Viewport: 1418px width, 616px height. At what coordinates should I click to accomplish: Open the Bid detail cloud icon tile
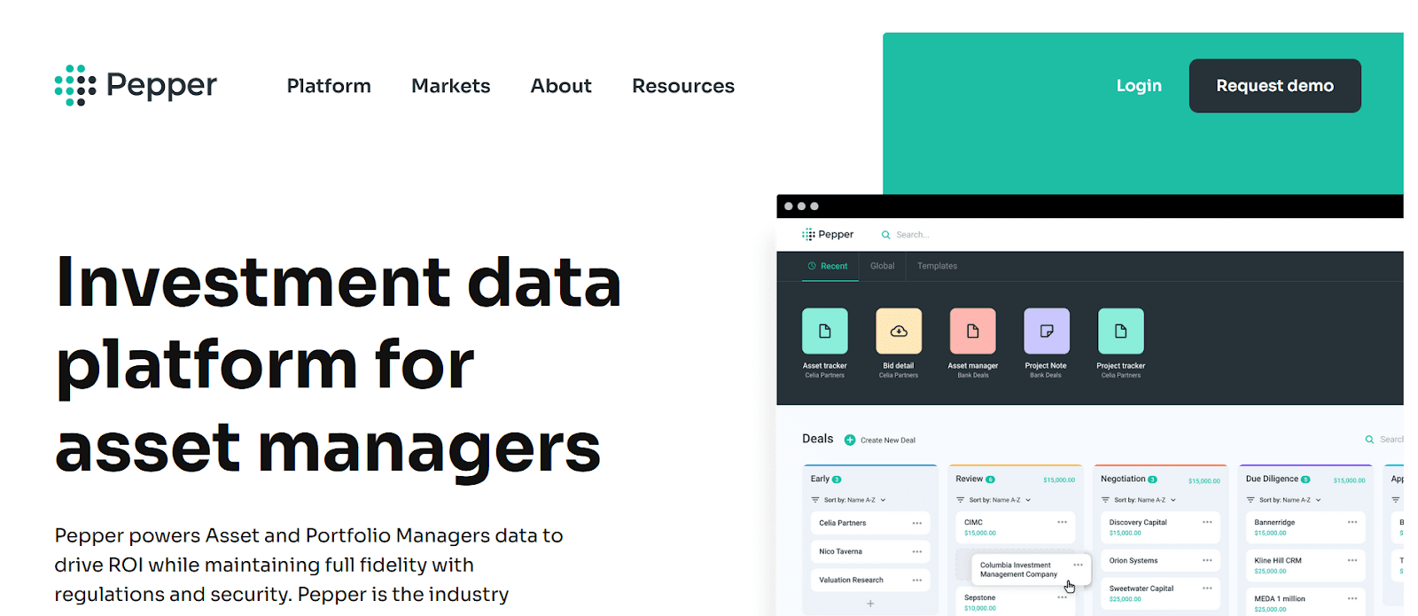(x=899, y=331)
